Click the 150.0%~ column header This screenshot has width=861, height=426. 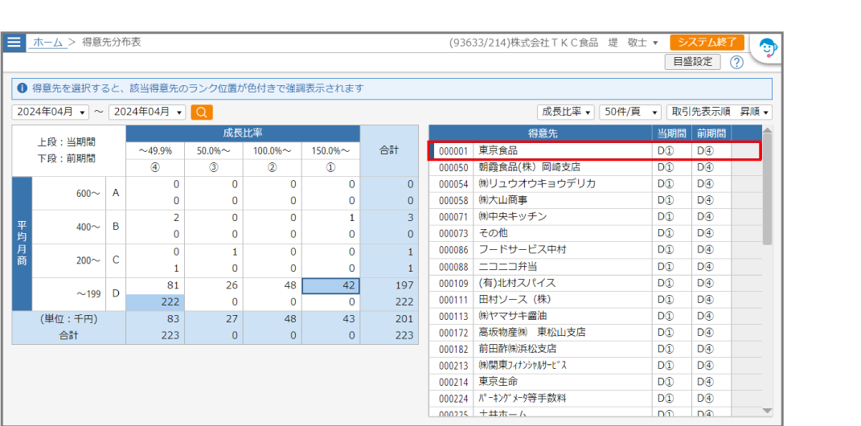click(x=330, y=151)
